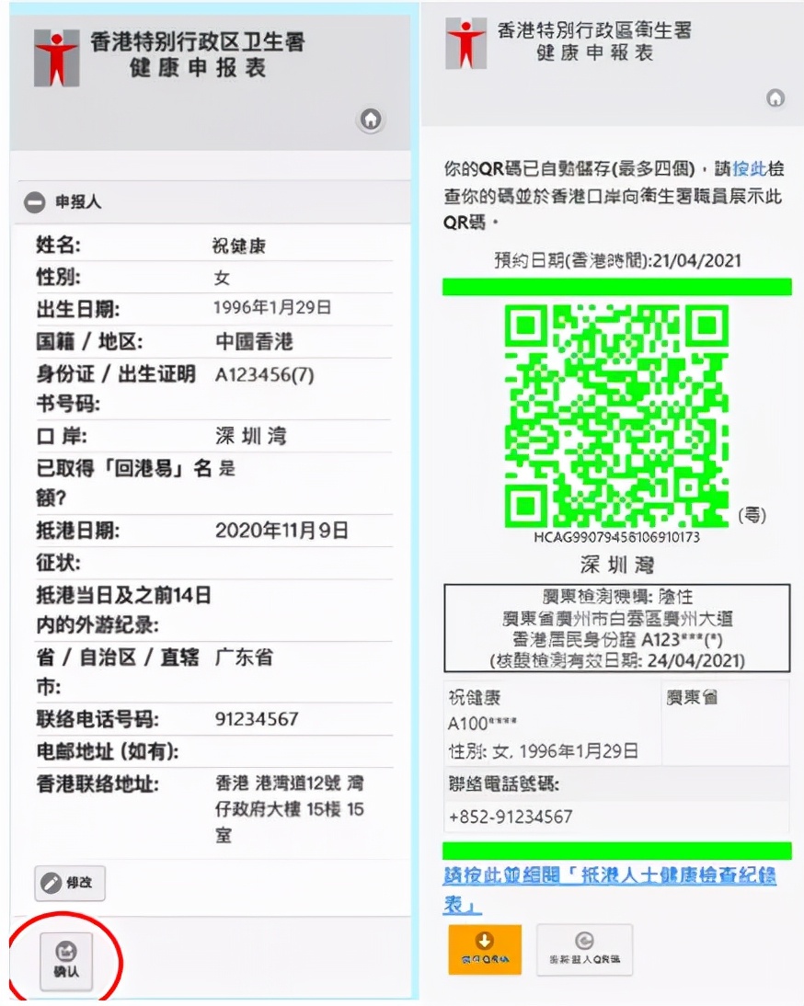
Task: Click the 修改 edit button
Action: click(70, 883)
